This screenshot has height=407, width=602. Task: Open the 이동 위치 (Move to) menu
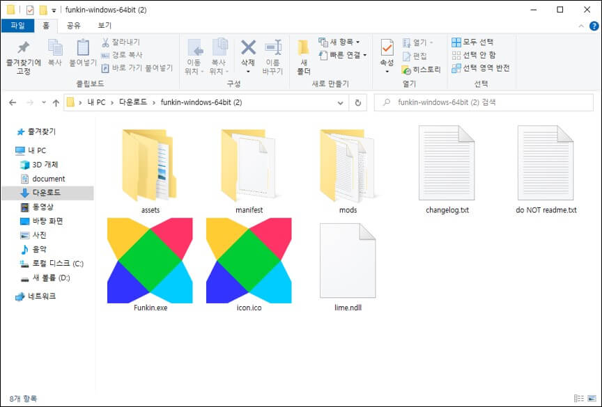pos(194,57)
